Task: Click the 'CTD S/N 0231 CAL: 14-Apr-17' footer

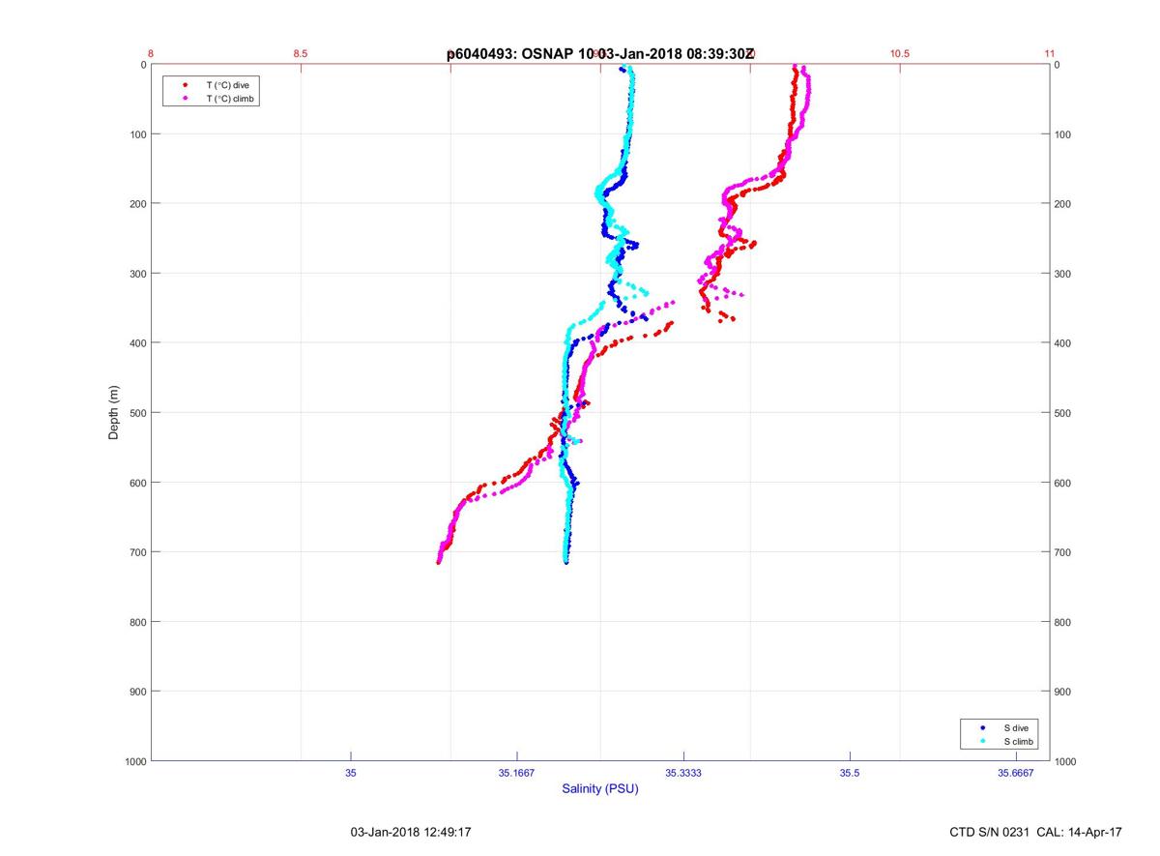Action: (x=1036, y=832)
